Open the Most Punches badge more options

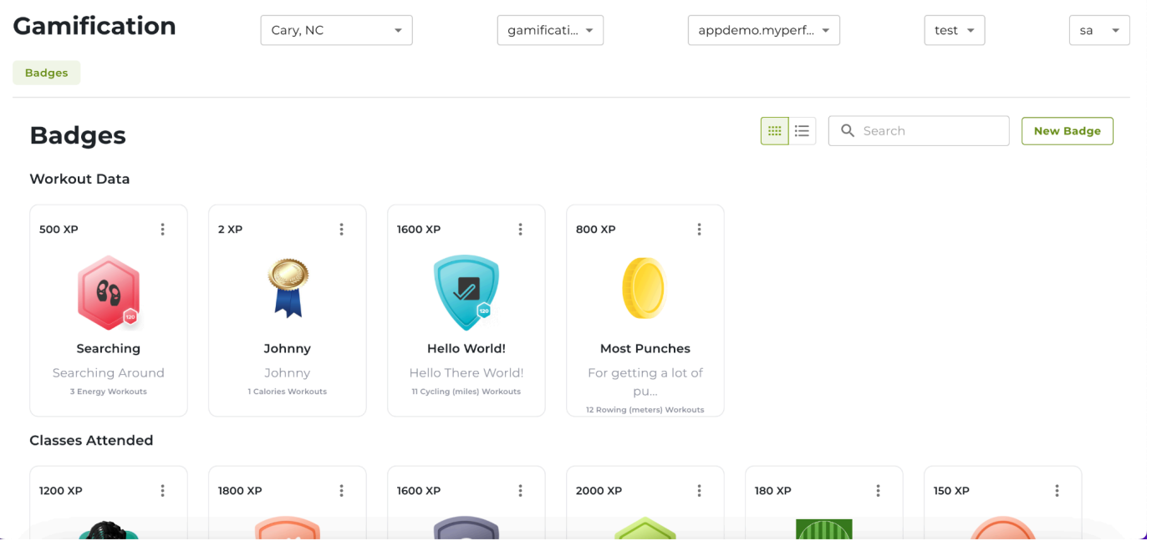coord(700,230)
